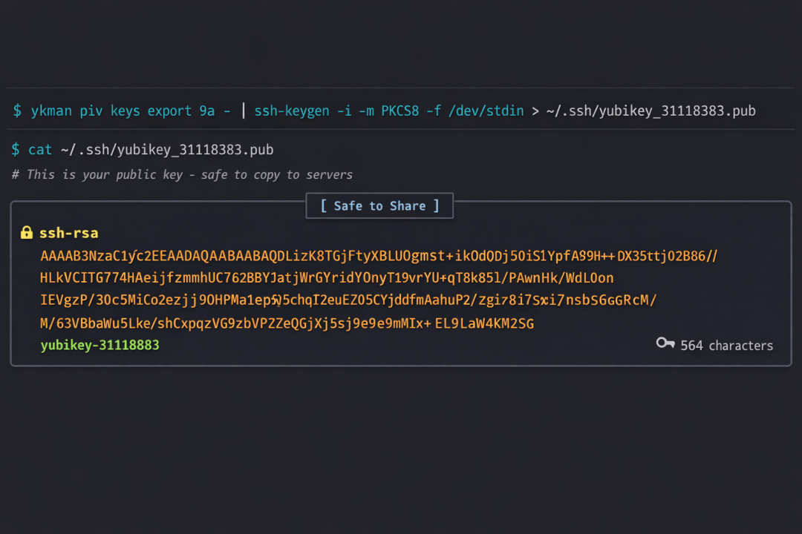Click the ~/.ssh/yubikey_31118383.pub path after cat
Viewport: 802px width, 534px height.
[167, 150]
